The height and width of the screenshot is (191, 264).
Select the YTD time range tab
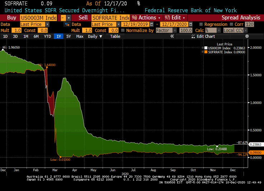(47, 36)
